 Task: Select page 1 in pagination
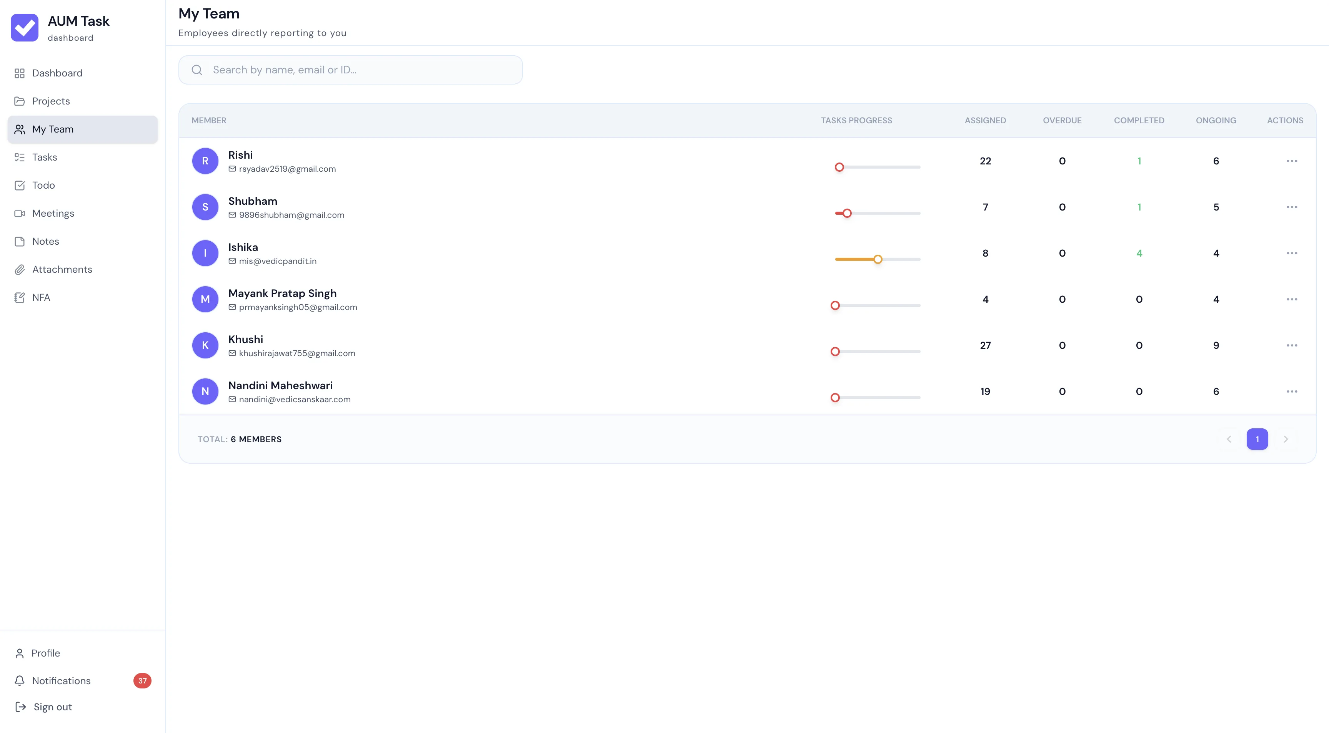[1257, 439]
